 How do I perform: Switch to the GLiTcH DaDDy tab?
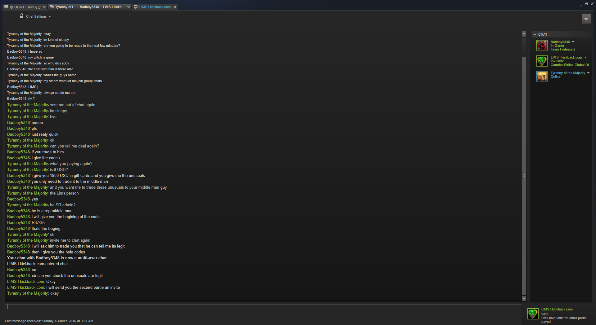[25, 7]
